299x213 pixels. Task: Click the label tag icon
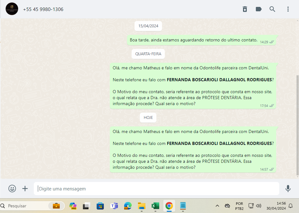(x=259, y=9)
